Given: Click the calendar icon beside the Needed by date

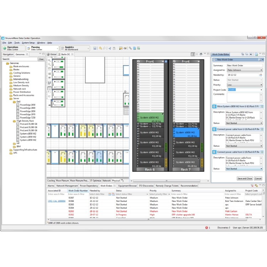Looking at the screenshot, I should point(261,75).
